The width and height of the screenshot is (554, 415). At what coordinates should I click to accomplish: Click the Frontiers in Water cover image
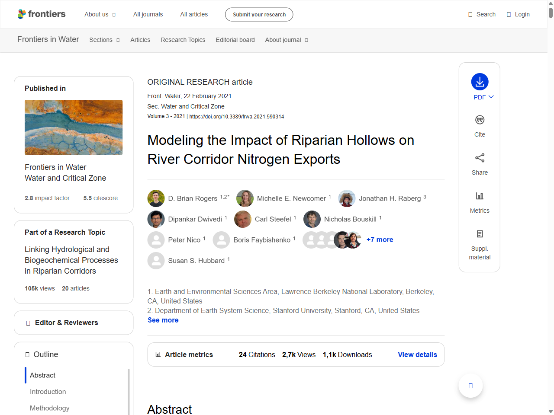pyautogui.click(x=74, y=128)
